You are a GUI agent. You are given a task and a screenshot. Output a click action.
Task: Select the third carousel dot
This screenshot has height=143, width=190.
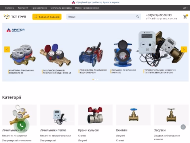pyautogui.click(x=98, y=79)
